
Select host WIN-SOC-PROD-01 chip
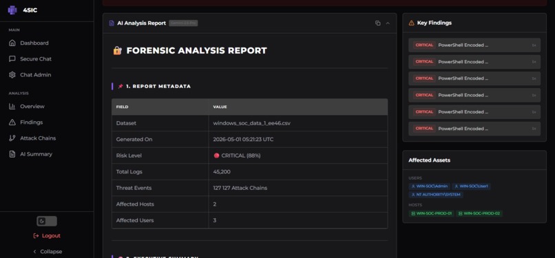[431, 213]
